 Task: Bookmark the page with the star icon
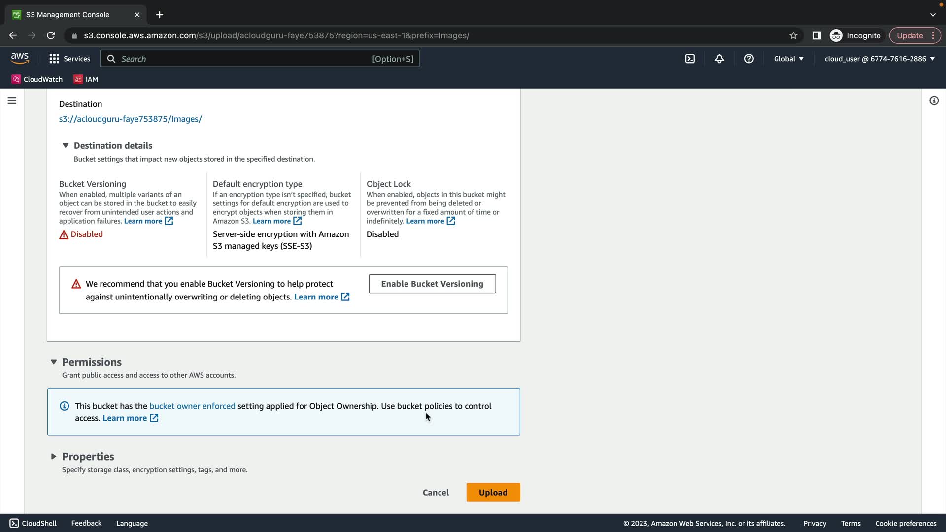click(793, 35)
